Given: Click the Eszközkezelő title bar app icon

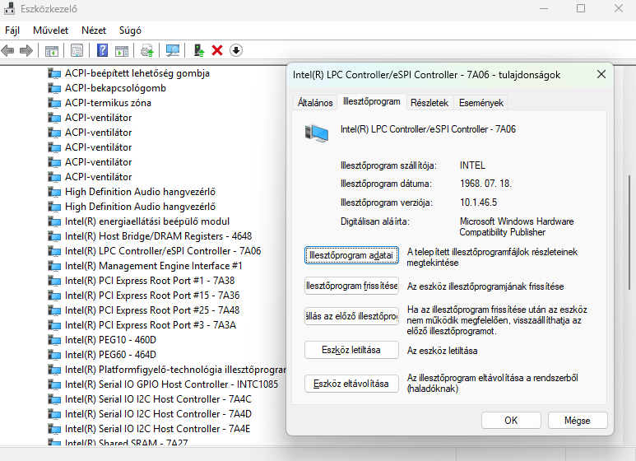Looking at the screenshot, I should pyautogui.click(x=9, y=8).
